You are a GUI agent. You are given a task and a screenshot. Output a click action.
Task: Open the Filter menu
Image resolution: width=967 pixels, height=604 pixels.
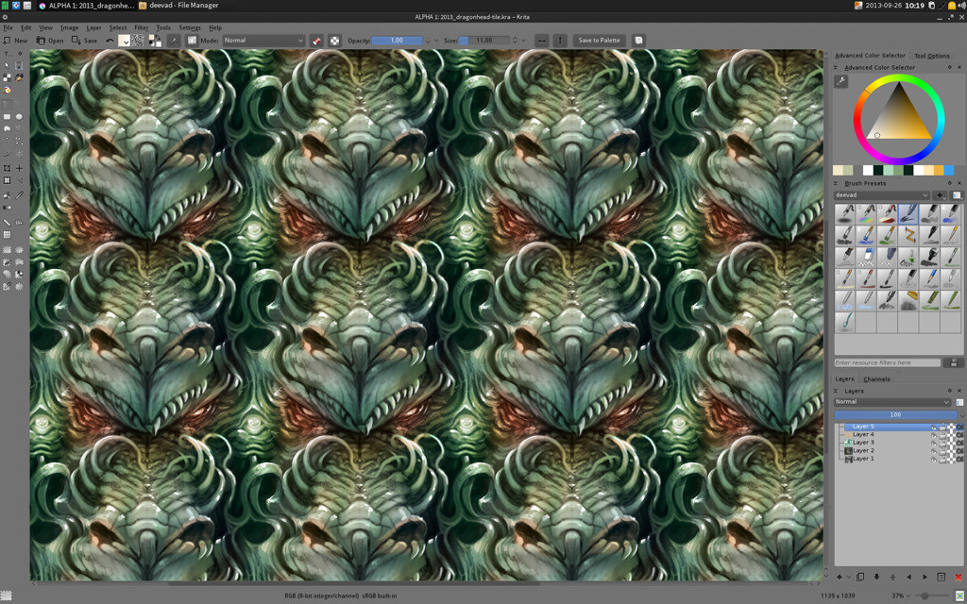pyautogui.click(x=141, y=27)
